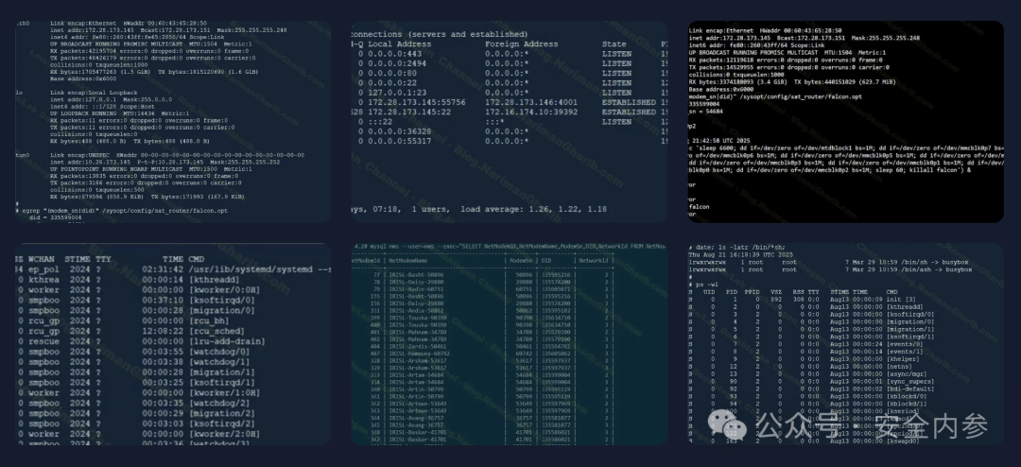1021x467 pixels.
Task: Select foreign address 172.28.173.146:4001
Action: [531, 102]
